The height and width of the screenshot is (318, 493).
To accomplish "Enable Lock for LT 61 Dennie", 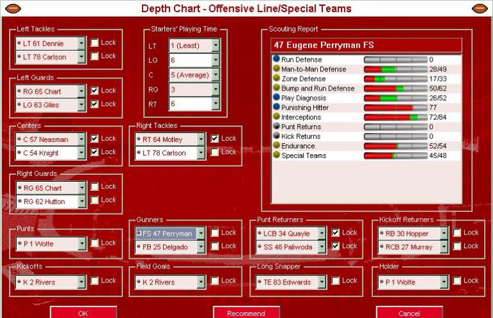I will pyautogui.click(x=94, y=43).
